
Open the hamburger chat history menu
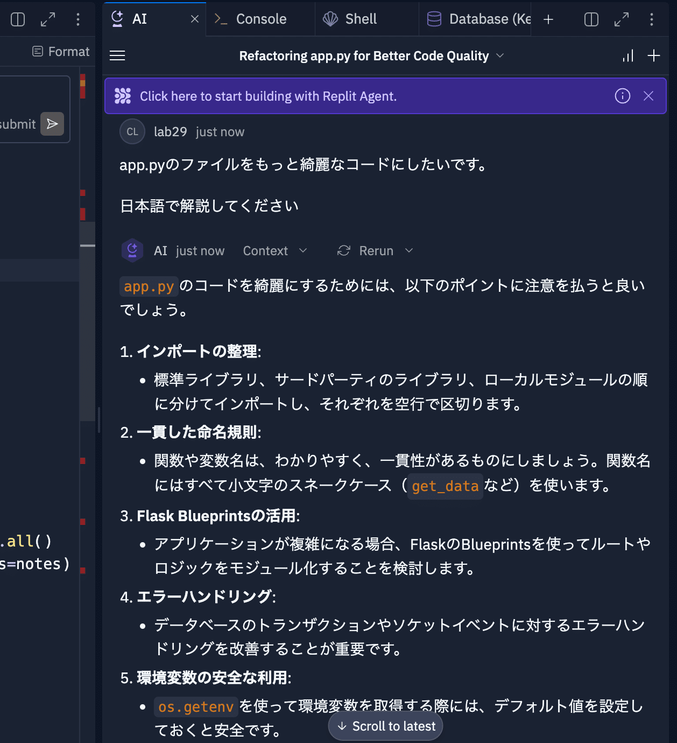click(x=117, y=55)
